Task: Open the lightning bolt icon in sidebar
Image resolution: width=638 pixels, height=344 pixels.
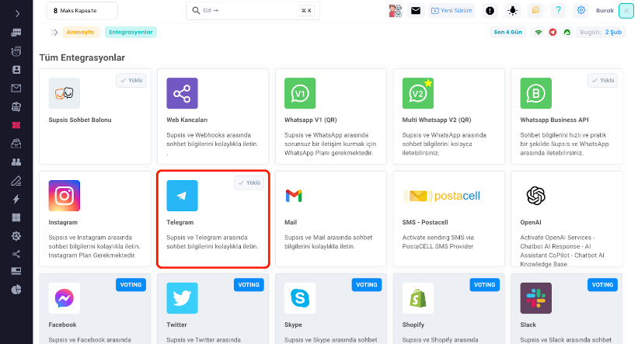Action: click(16, 199)
